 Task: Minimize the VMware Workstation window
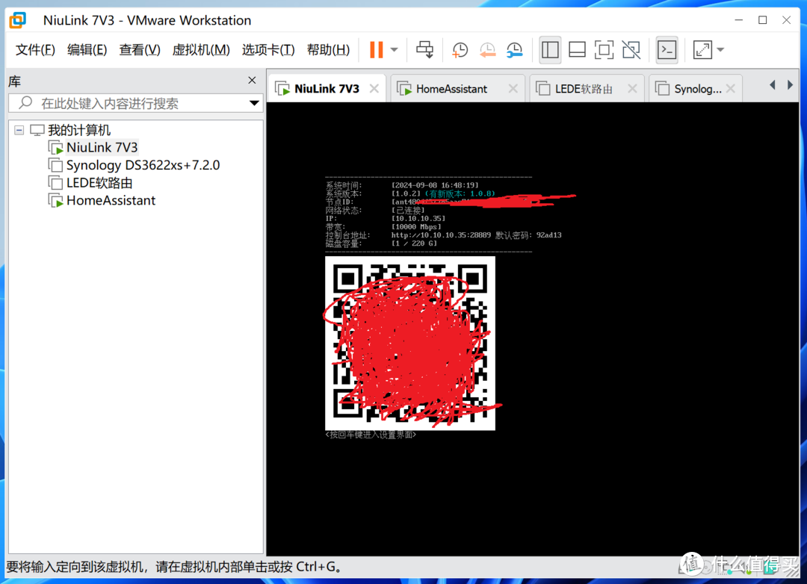pyautogui.click(x=739, y=20)
